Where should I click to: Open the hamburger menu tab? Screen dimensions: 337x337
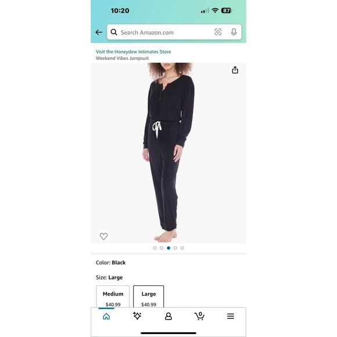click(231, 316)
